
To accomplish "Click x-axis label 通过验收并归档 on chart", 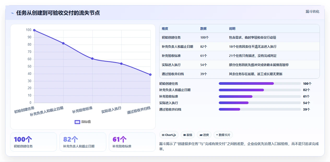I will click(139, 110).
